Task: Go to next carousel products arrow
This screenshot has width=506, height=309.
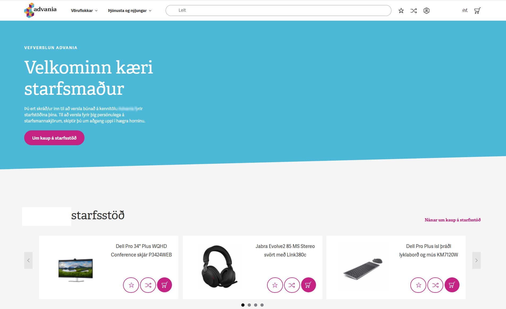Action: pos(476,260)
